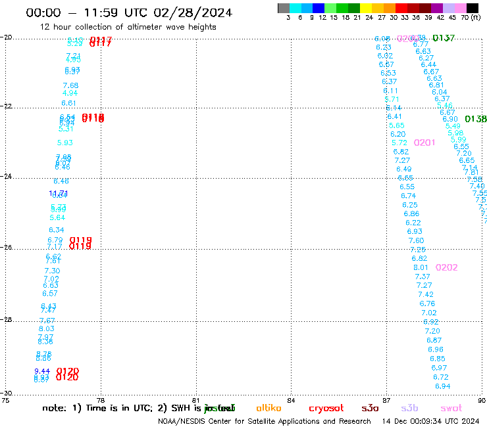Click the cyan 5.31 wave height
The height and width of the screenshot is (427, 487).
click(x=66, y=129)
